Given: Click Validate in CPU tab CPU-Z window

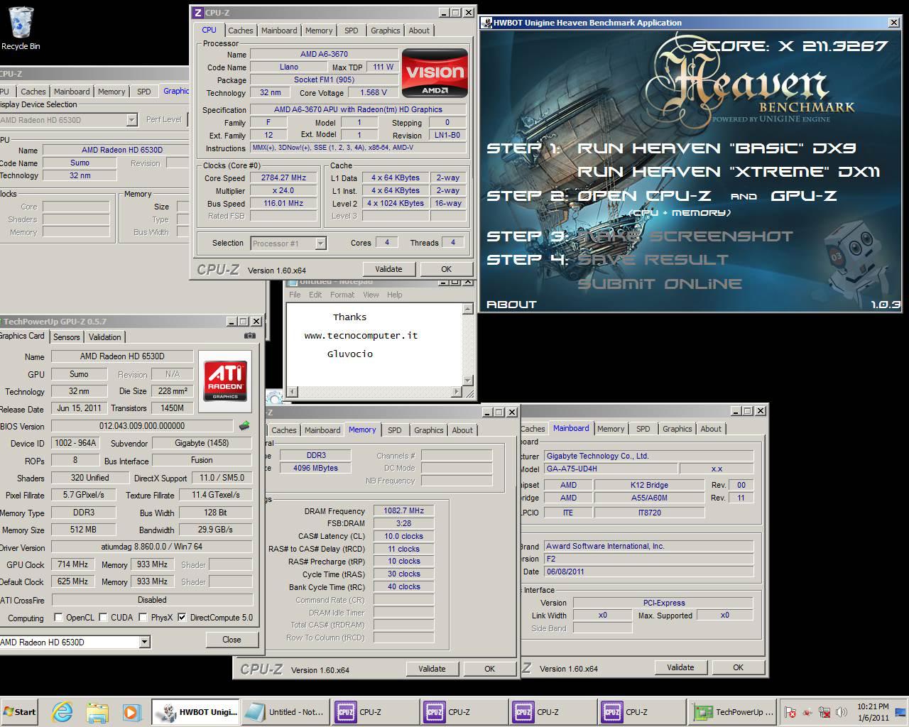Looking at the screenshot, I should click(x=388, y=269).
